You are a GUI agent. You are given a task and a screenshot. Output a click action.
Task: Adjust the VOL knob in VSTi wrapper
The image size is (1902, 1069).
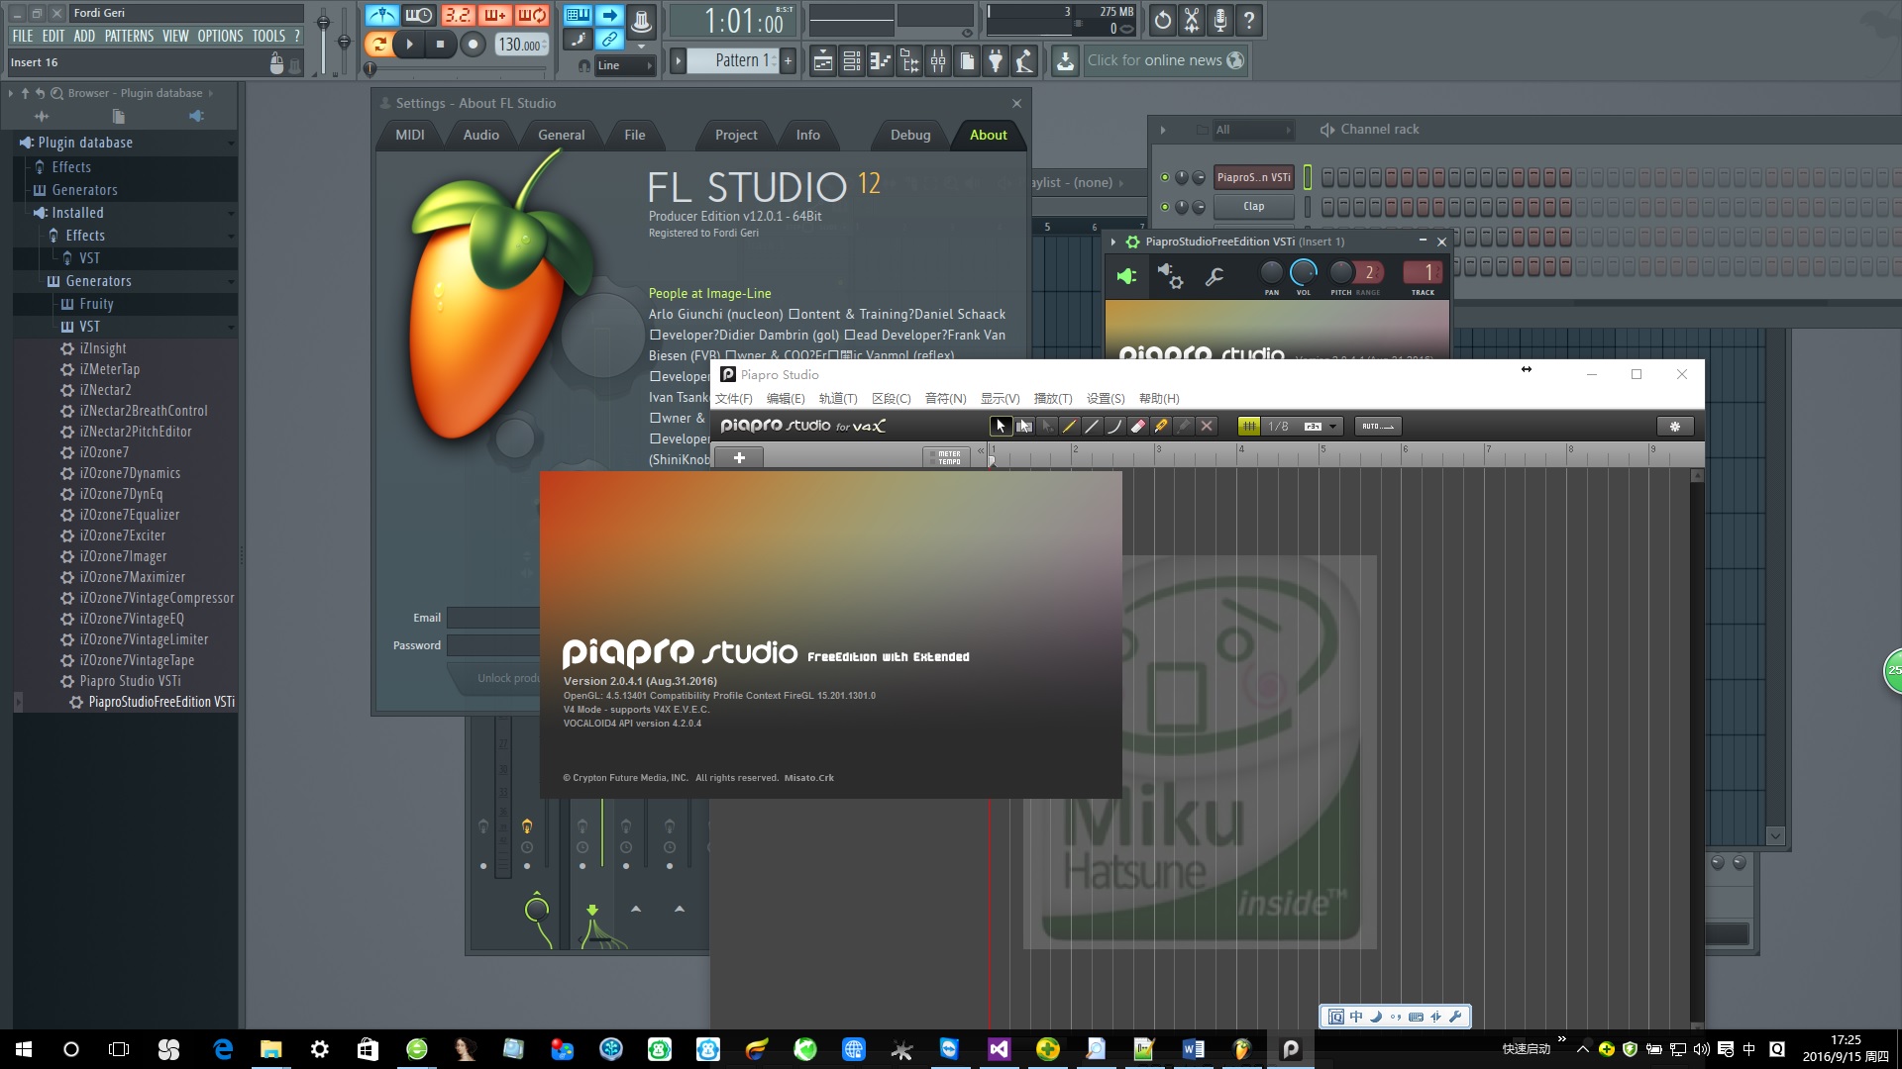click(1304, 273)
